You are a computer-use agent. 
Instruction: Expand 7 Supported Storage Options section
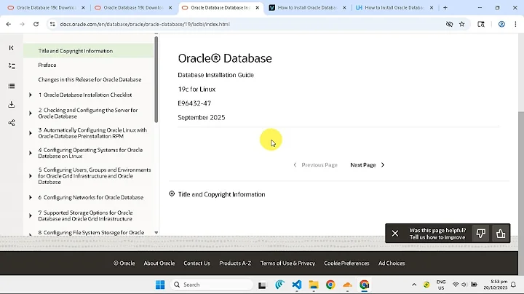pos(31,216)
